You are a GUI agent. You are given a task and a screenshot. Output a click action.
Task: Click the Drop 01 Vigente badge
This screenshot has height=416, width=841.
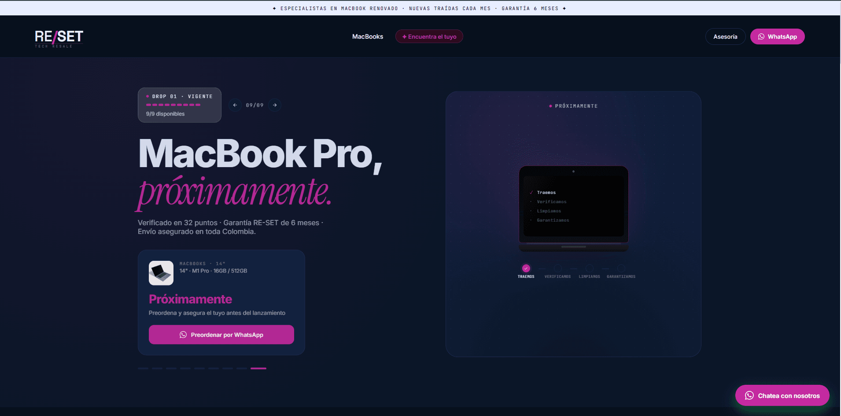(x=180, y=105)
